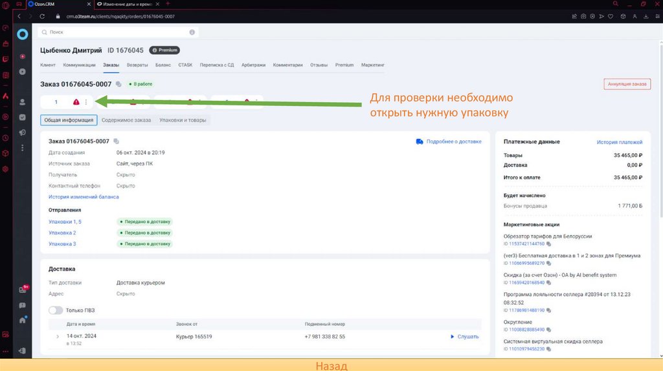Open three-dot menu on package 1

point(86,101)
